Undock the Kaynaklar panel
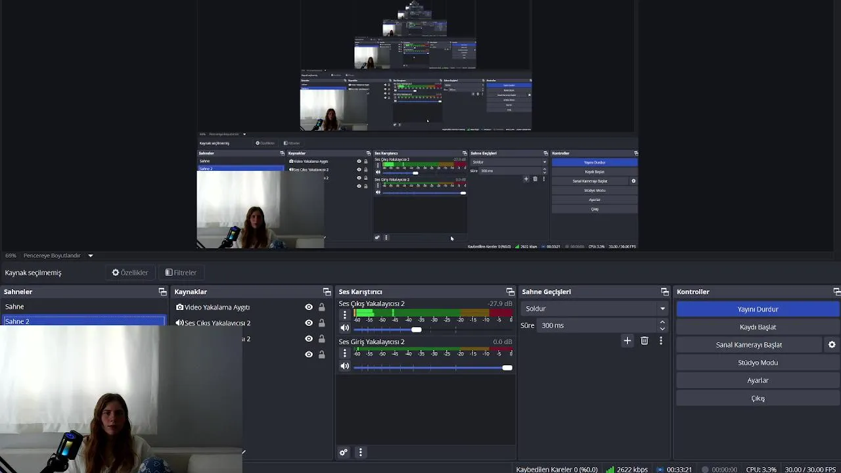The width and height of the screenshot is (841, 473). 327,292
